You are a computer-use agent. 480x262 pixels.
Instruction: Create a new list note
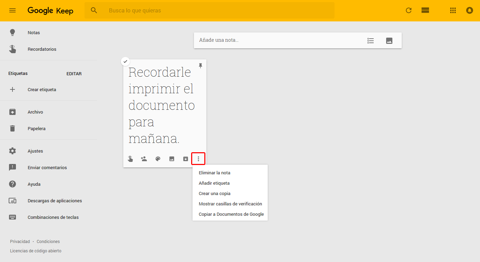point(371,41)
